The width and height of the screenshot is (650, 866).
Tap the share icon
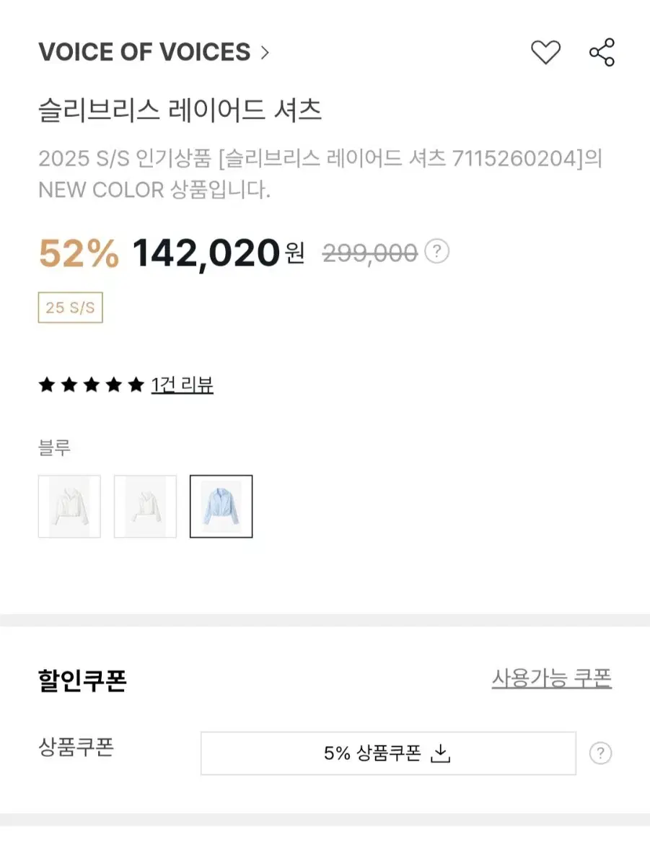point(602,53)
